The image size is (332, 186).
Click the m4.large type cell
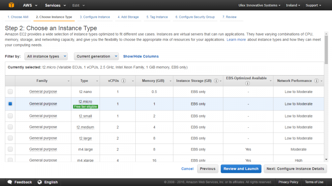pyautogui.click(x=85, y=149)
